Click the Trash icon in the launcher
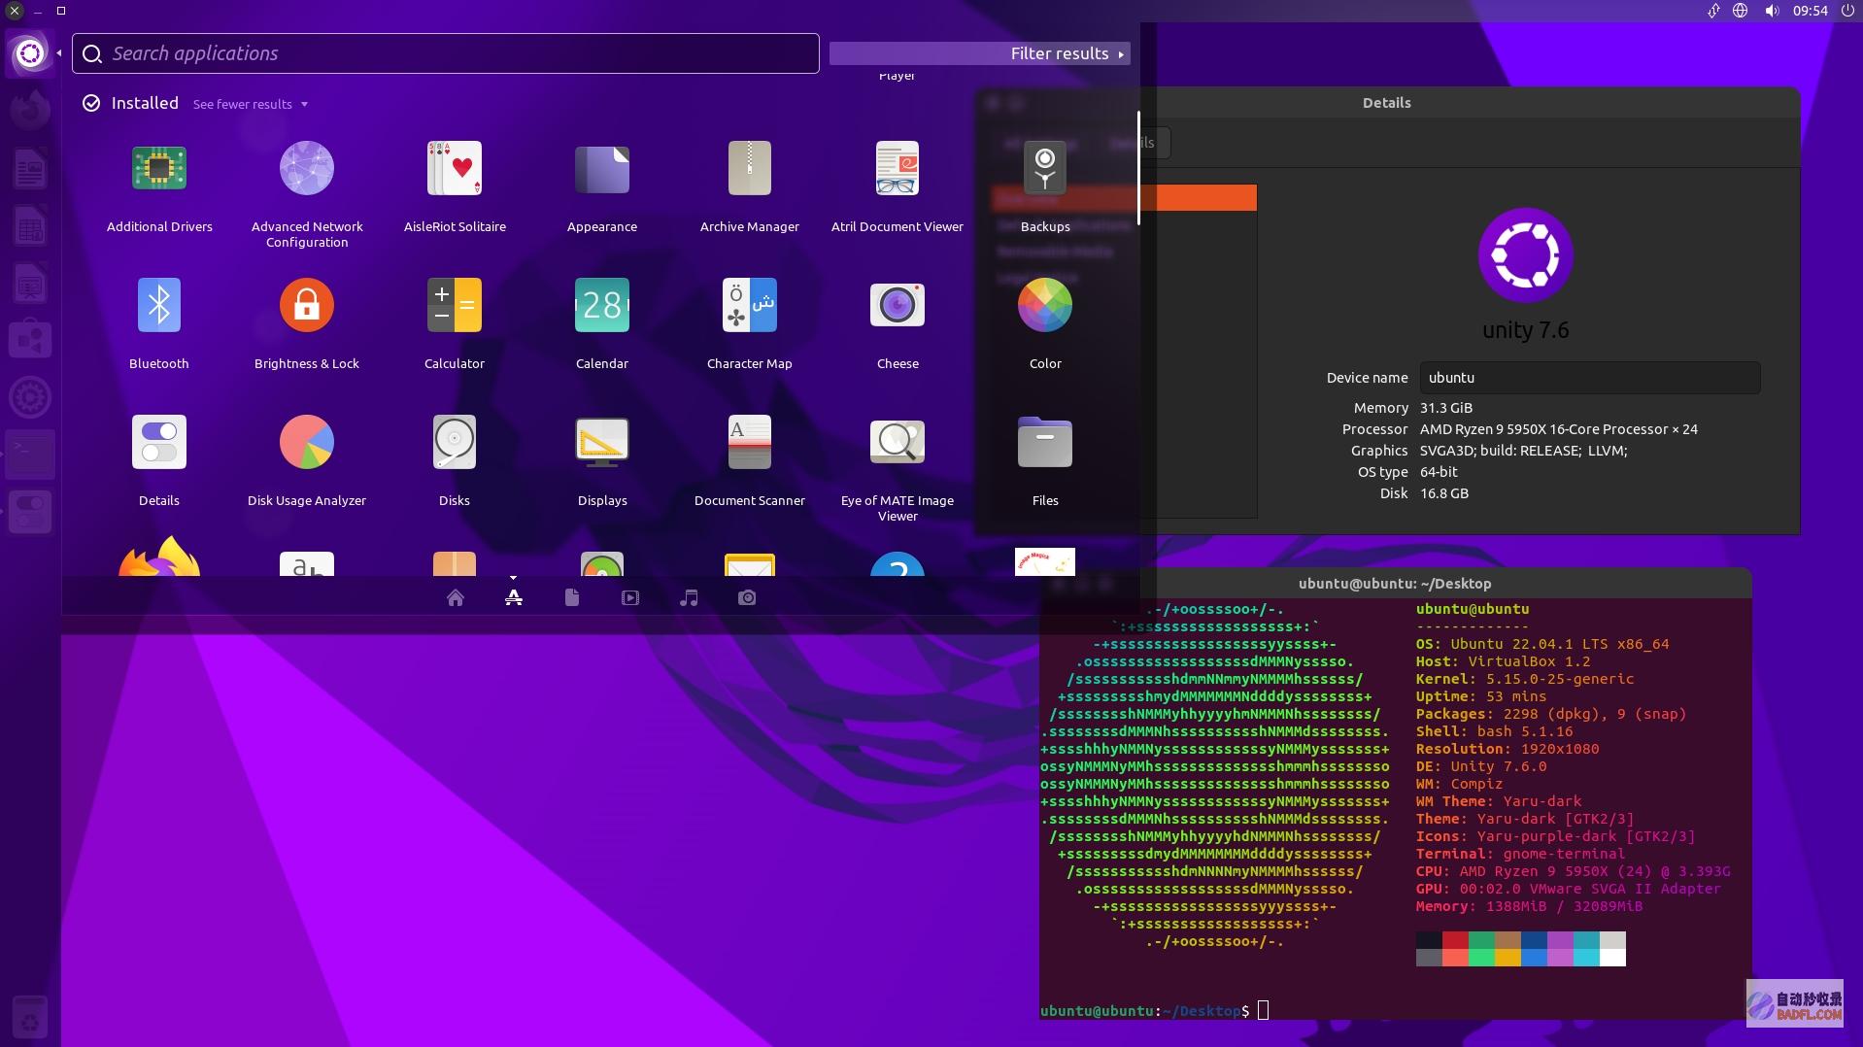This screenshot has height=1047, width=1863. (x=30, y=1018)
